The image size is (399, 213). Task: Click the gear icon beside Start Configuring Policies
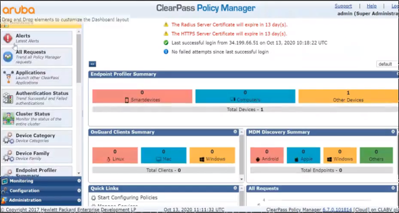94,198
